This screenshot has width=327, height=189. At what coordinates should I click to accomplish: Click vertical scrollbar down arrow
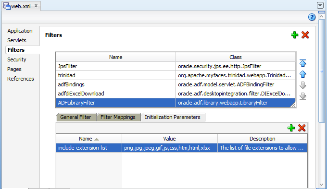(322, 185)
